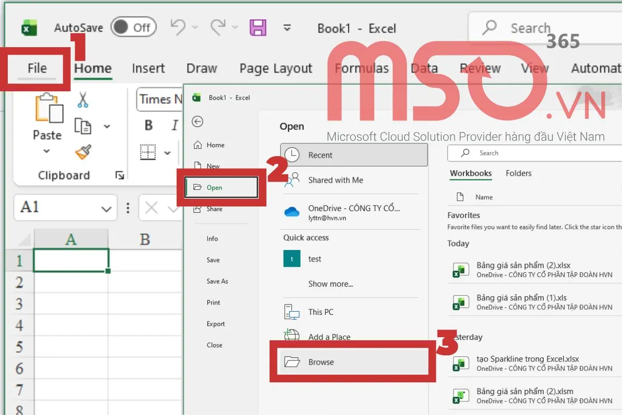
Task: Toggle AutoSave off switch
Action: 133,27
